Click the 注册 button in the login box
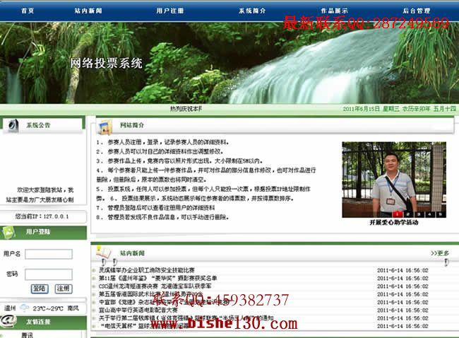This screenshot has width=459, height=338. (64, 289)
